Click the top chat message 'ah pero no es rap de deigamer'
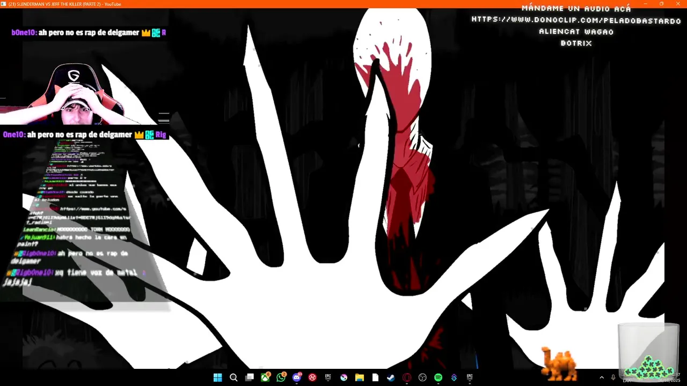Viewport: 687px width, 386px height. (x=89, y=33)
